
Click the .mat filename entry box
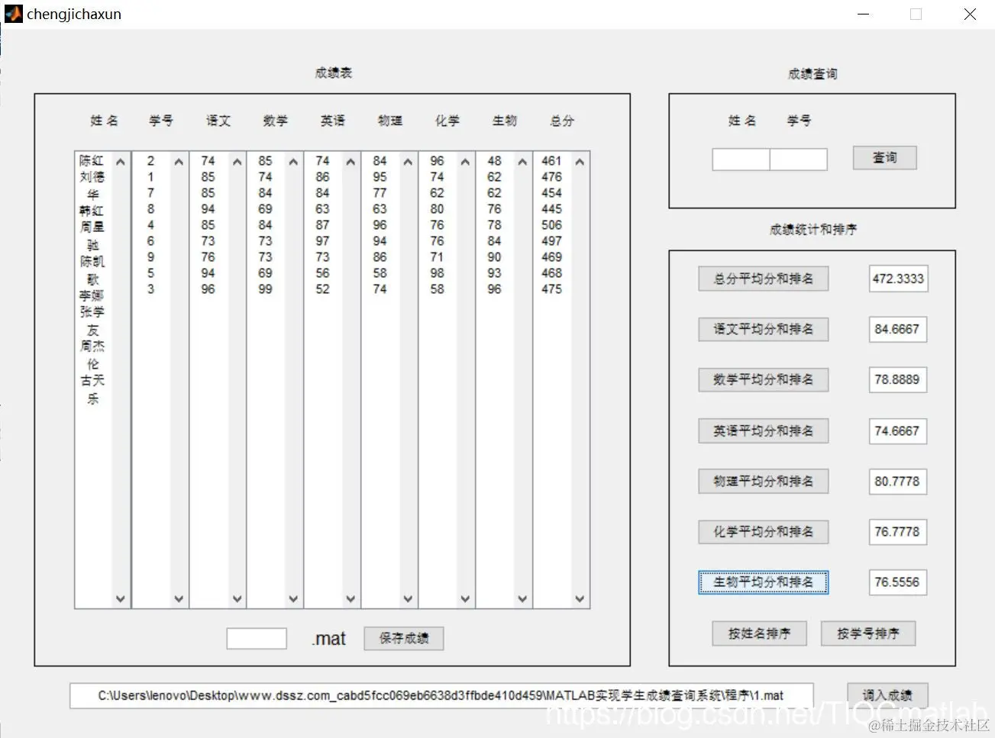point(256,638)
